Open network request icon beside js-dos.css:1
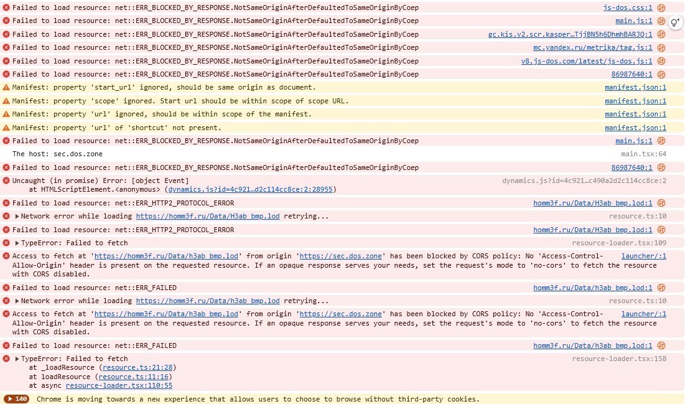The image size is (685, 404). (x=661, y=7)
